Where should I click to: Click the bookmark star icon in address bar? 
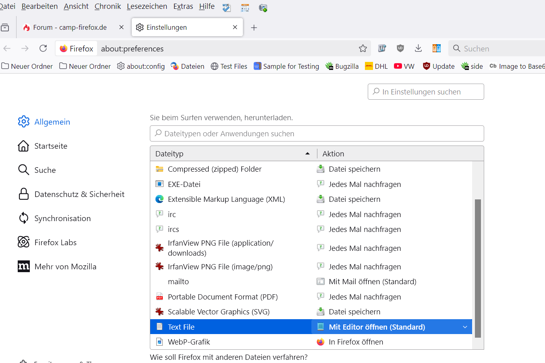click(x=363, y=49)
